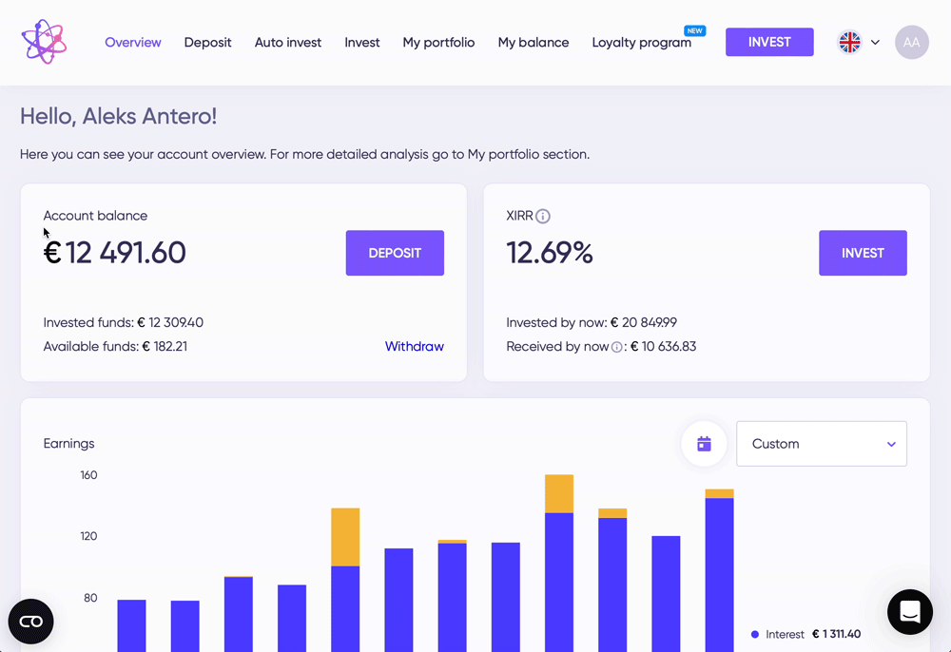Viewport: 951px width, 652px height.
Task: Expand the Custom period dropdown
Action: tap(821, 444)
